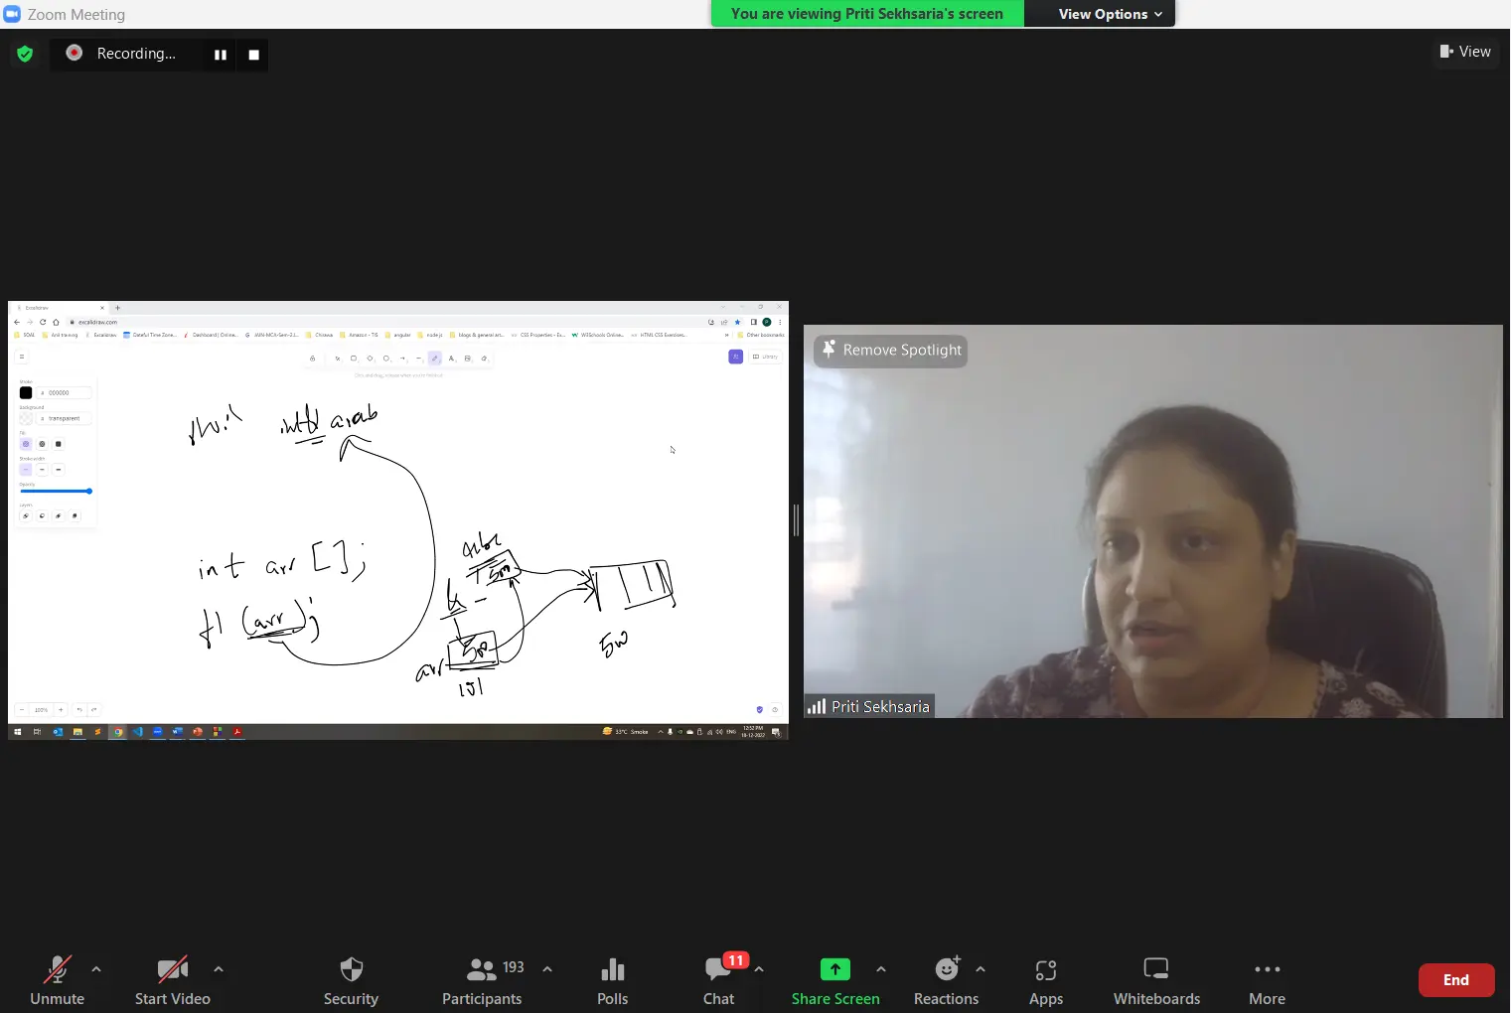Turn on camera with Start Video
Viewport: 1511px width, 1013px height.
[x=173, y=979]
